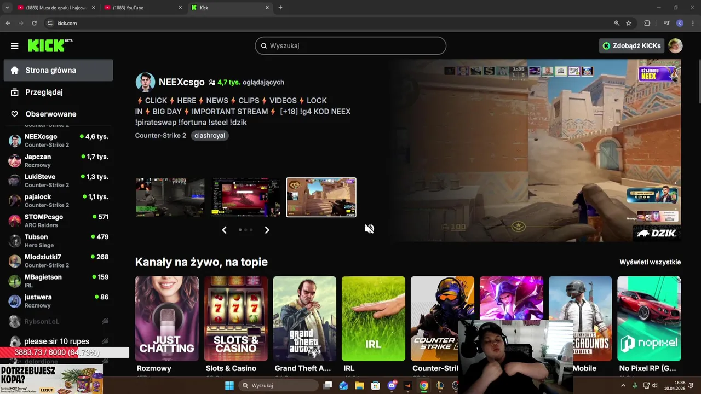Open the purple anime game category card
This screenshot has height=394, width=701.
(x=512, y=298)
